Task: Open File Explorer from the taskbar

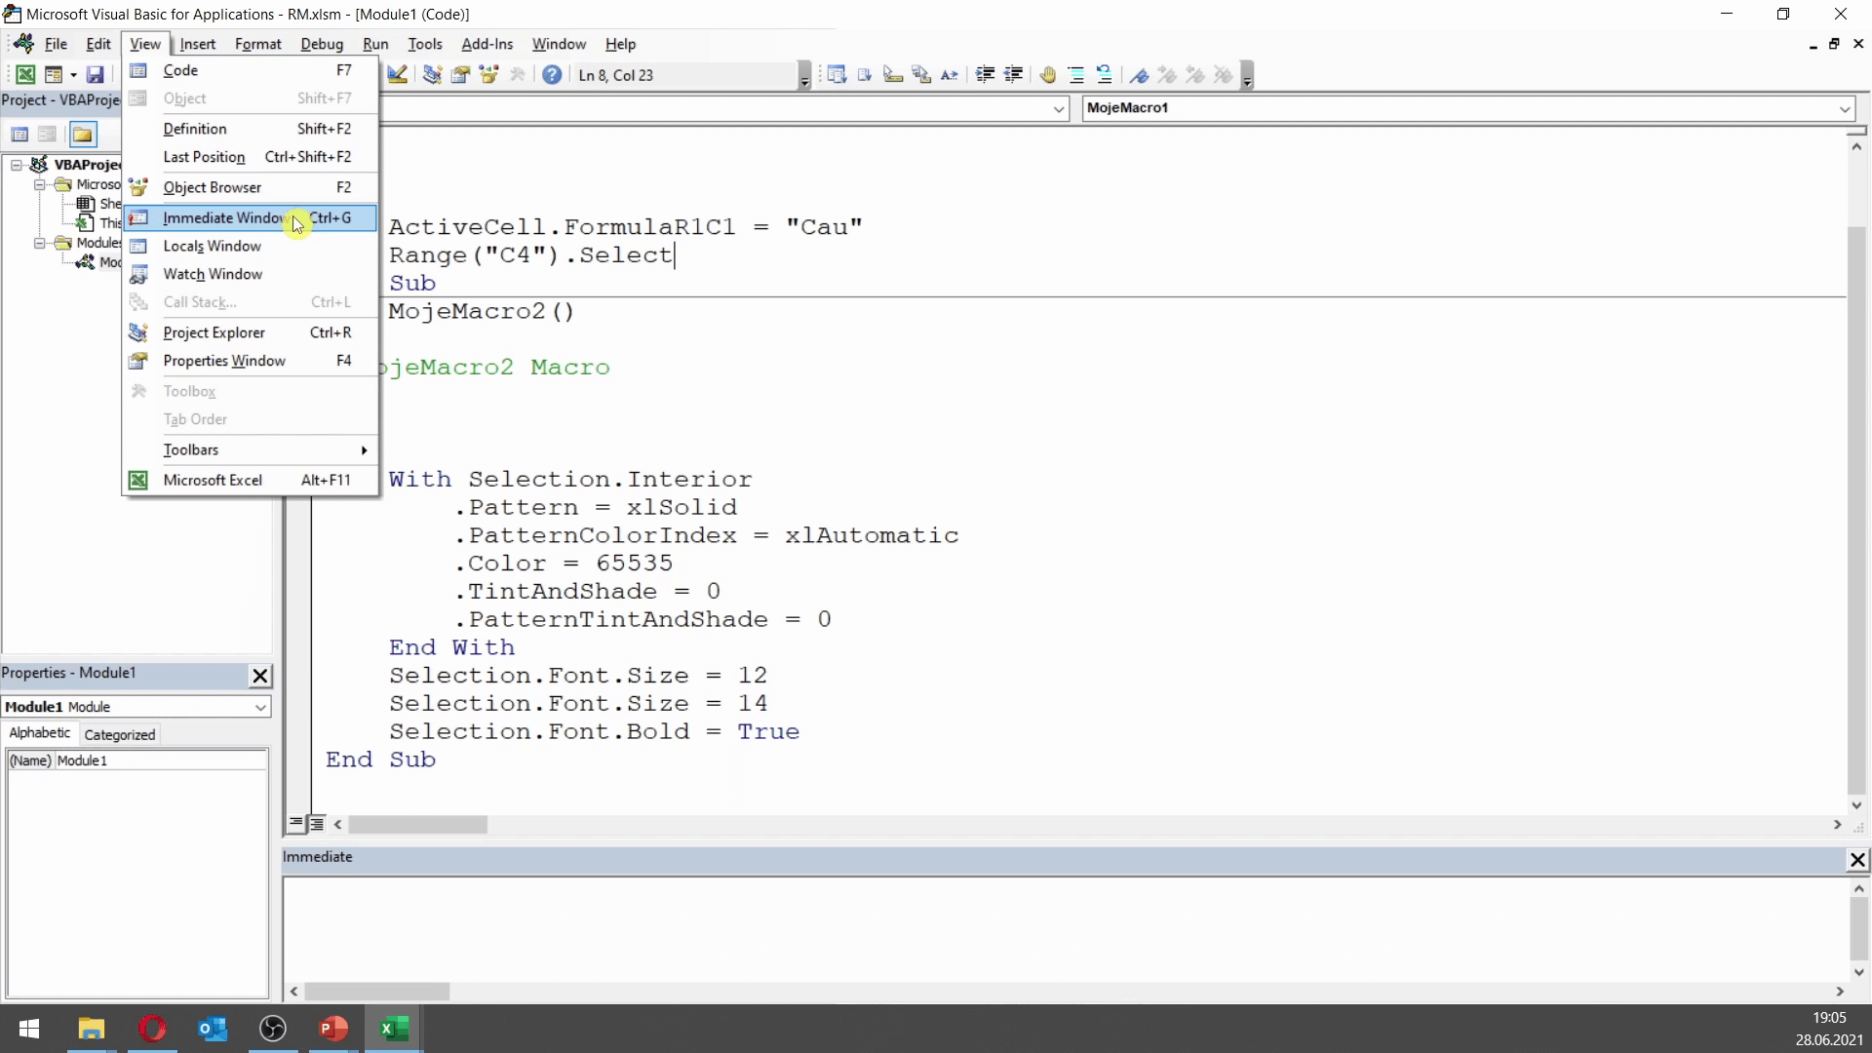Action: pyautogui.click(x=91, y=1029)
